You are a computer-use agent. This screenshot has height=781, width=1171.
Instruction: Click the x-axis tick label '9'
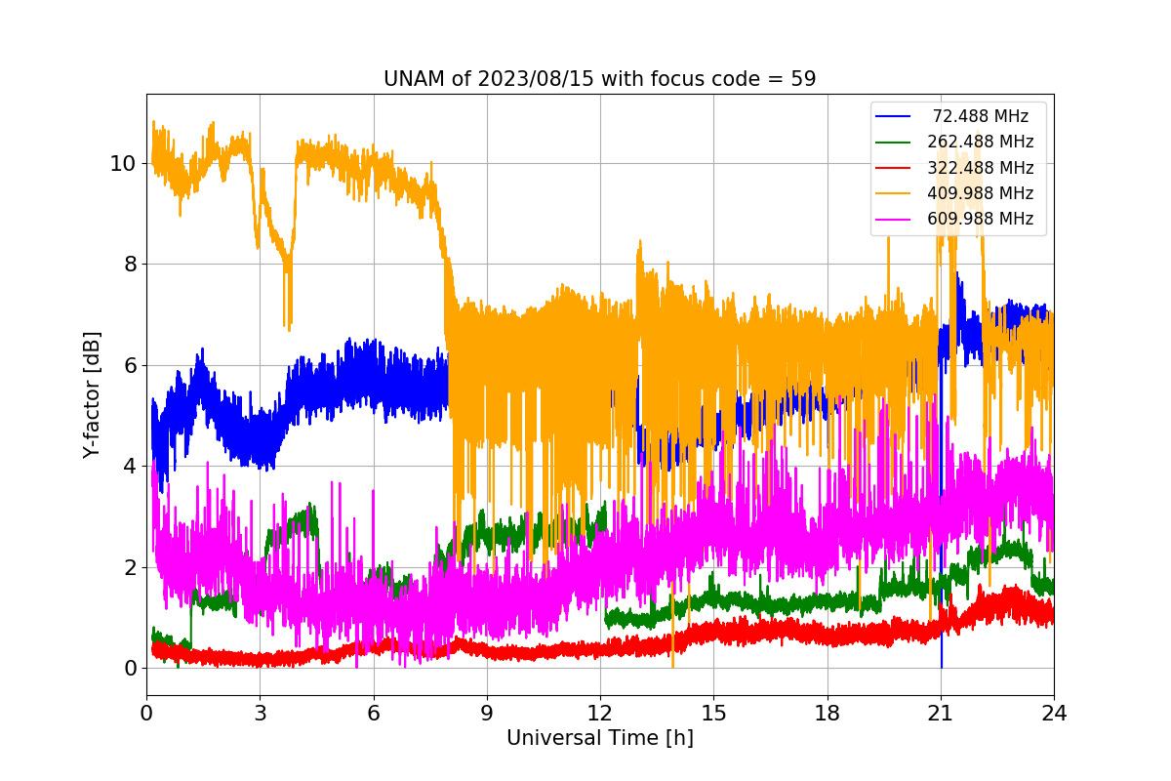pos(487,714)
